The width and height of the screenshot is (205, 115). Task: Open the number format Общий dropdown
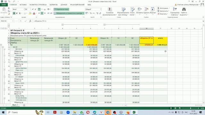click(x=101, y=9)
